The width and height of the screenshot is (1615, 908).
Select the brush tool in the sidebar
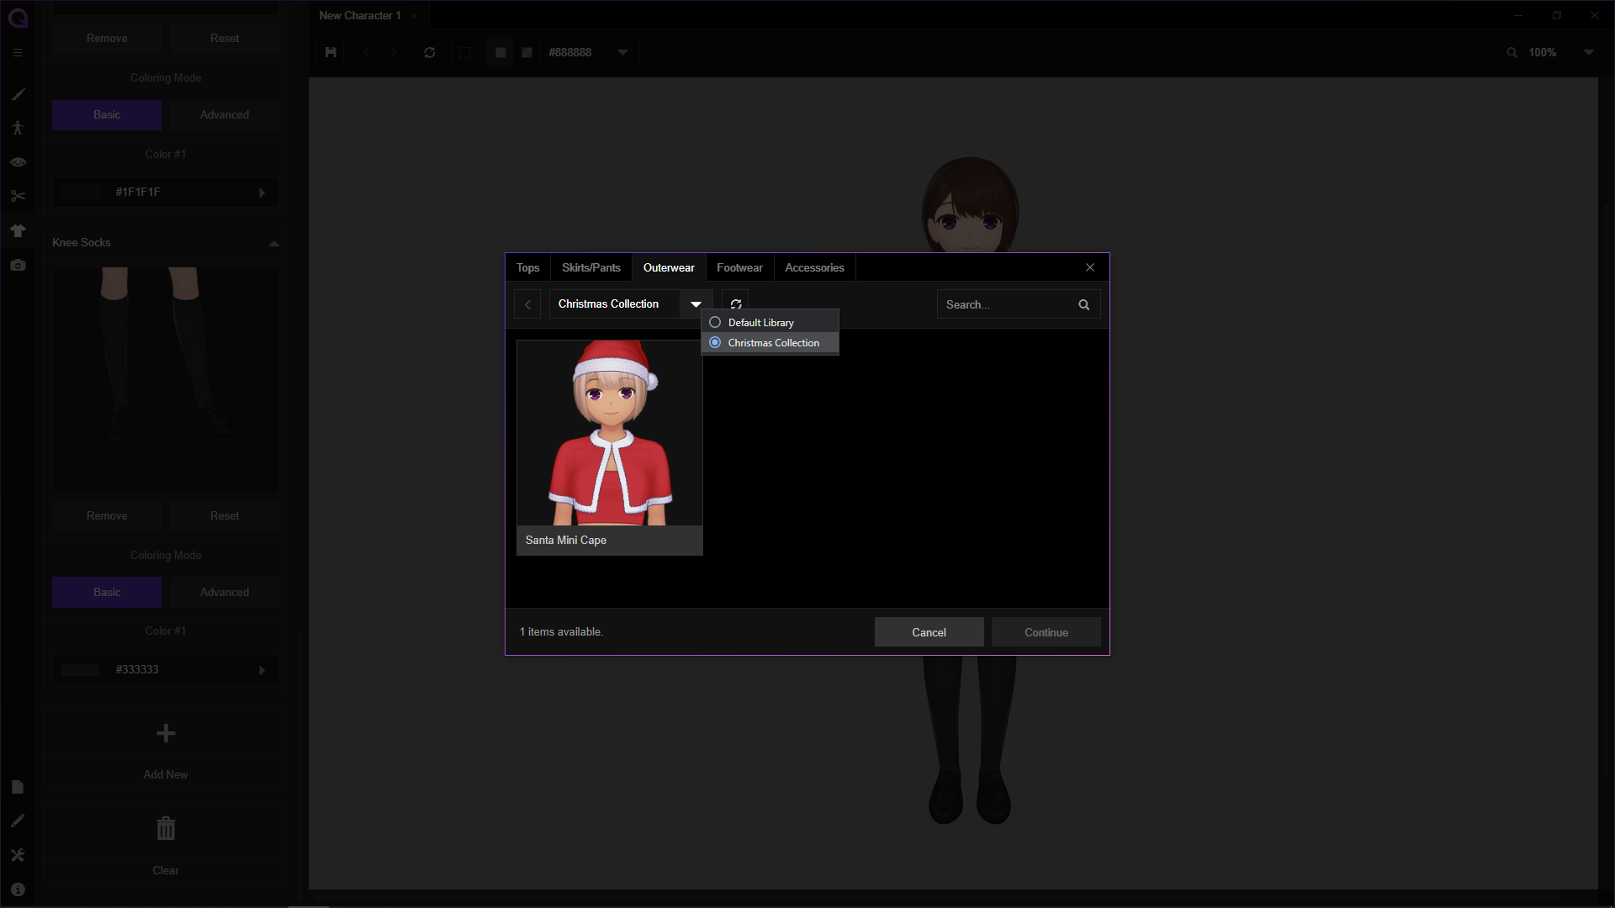pyautogui.click(x=18, y=94)
